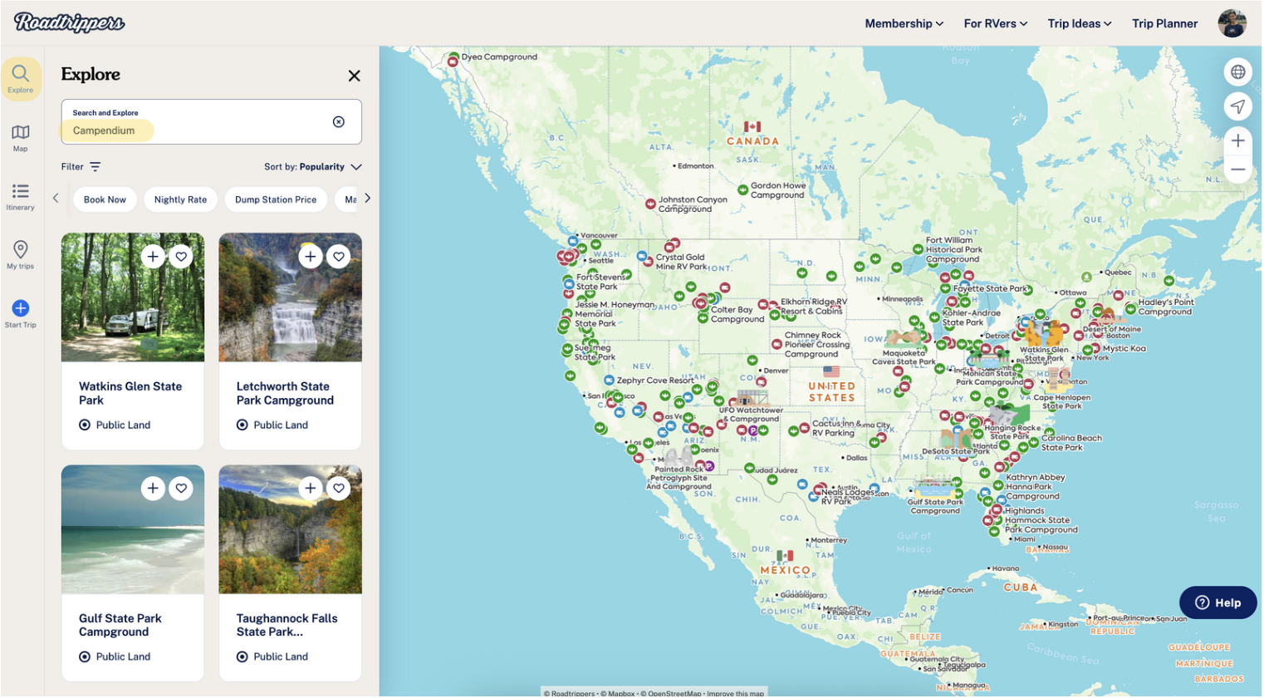This screenshot has width=1264, height=698.
Task: Click the Mapbox attribution link
Action: click(x=618, y=693)
